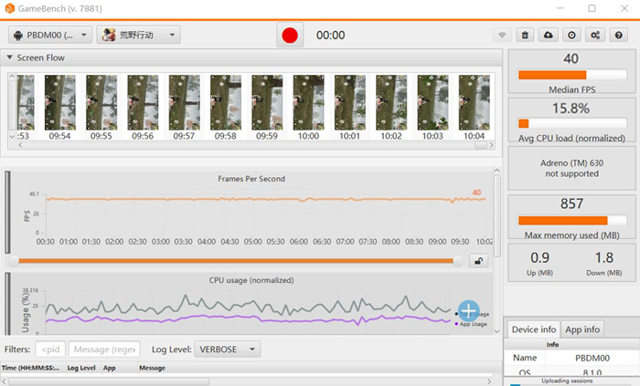The width and height of the screenshot is (640, 386).
Task: Click the pid filter input field
Action: click(50, 349)
